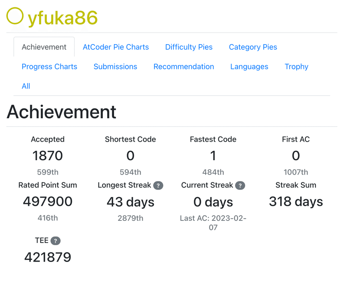Switch to the AtCoder Pie Charts tab
Screen dimensions: 347x288
click(x=116, y=47)
